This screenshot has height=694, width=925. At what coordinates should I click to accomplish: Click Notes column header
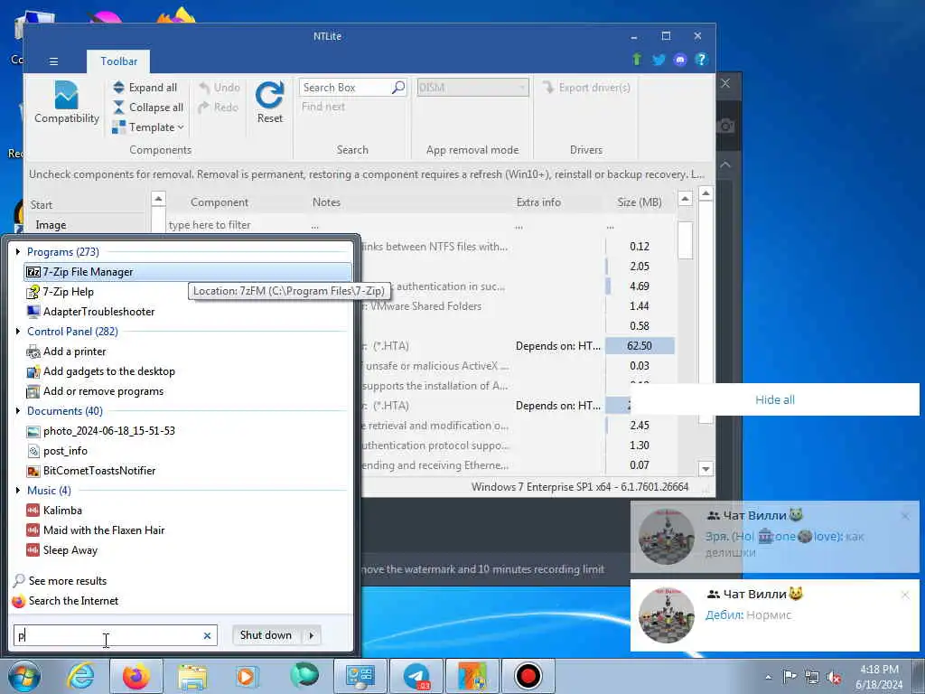[x=326, y=202]
